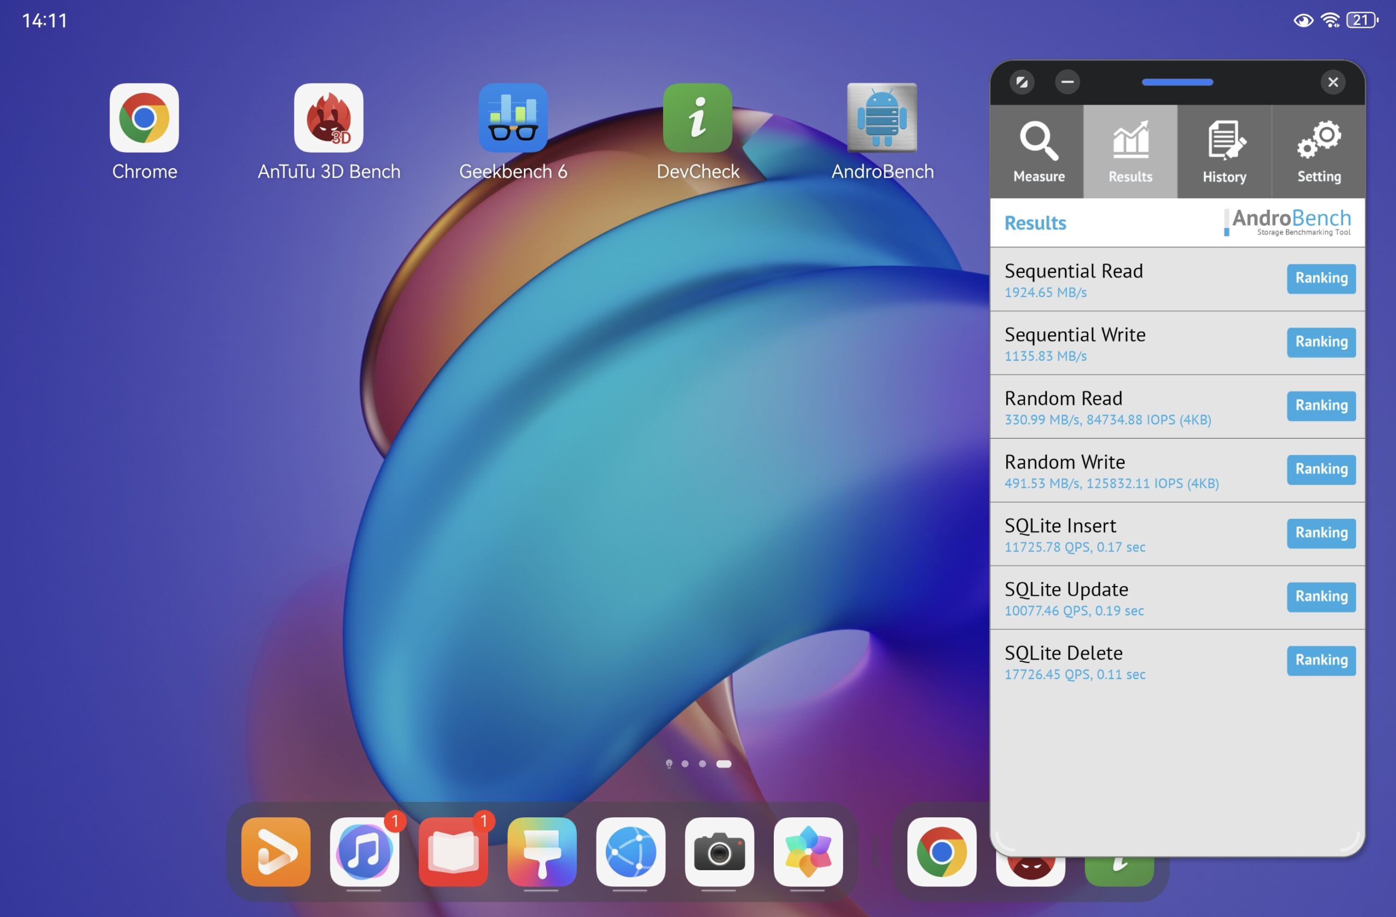This screenshot has height=917, width=1396.
Task: Go to the Setting tab
Action: click(x=1319, y=152)
